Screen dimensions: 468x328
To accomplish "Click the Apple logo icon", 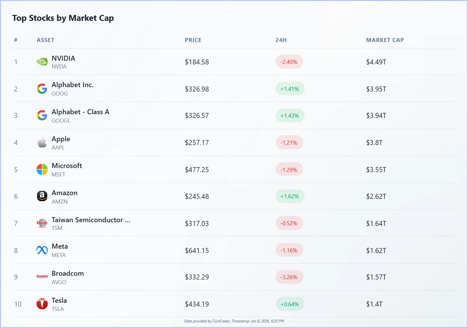I will [42, 143].
